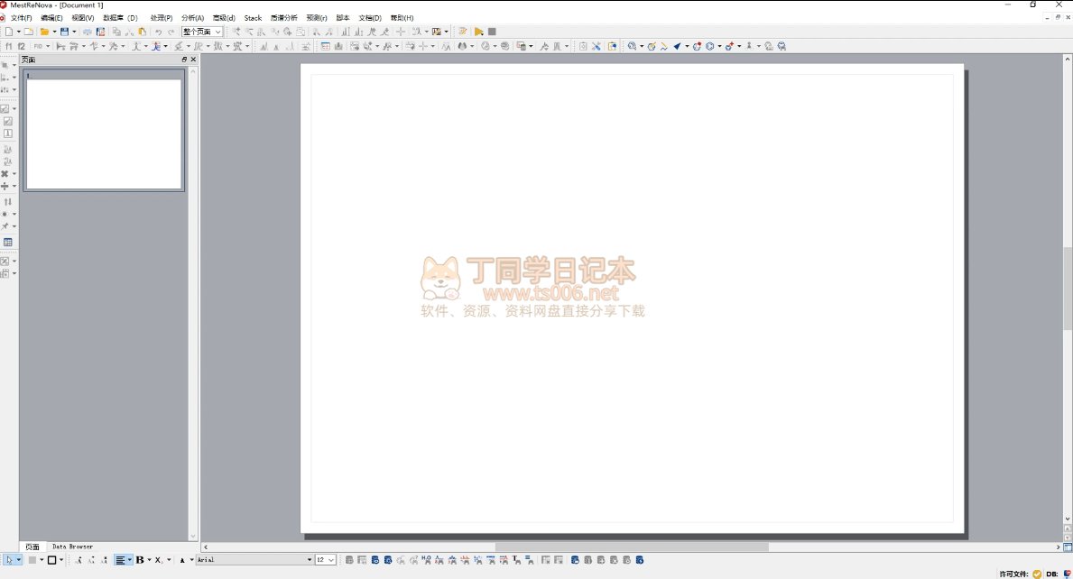Click the arrow selection pointer tool
This screenshot has width=1073, height=579.
tap(9, 560)
